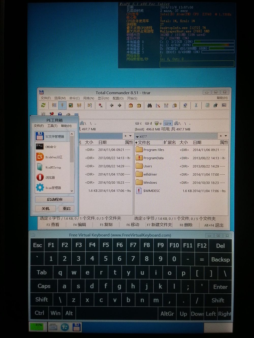Viewport: 254px width, 338px height.
Task: Toggle Caps key on virtual keyboard
Action: (44, 286)
